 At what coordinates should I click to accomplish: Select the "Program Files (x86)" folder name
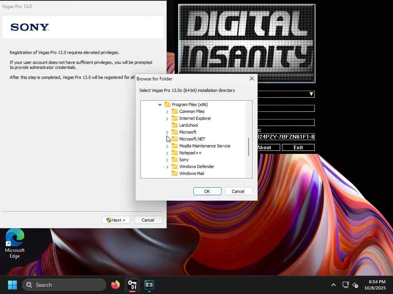[190, 105]
